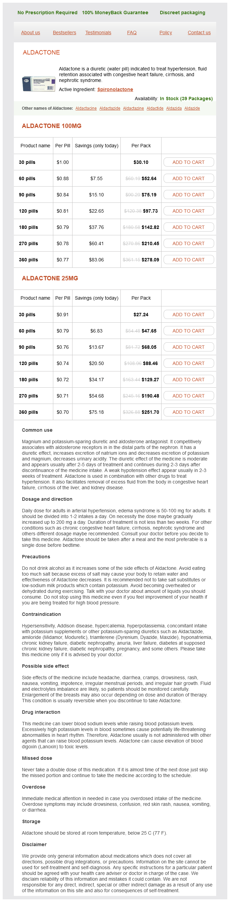Click the Aldazide alternate name link
Screen dimensions: 230x902
(x=192, y=108)
